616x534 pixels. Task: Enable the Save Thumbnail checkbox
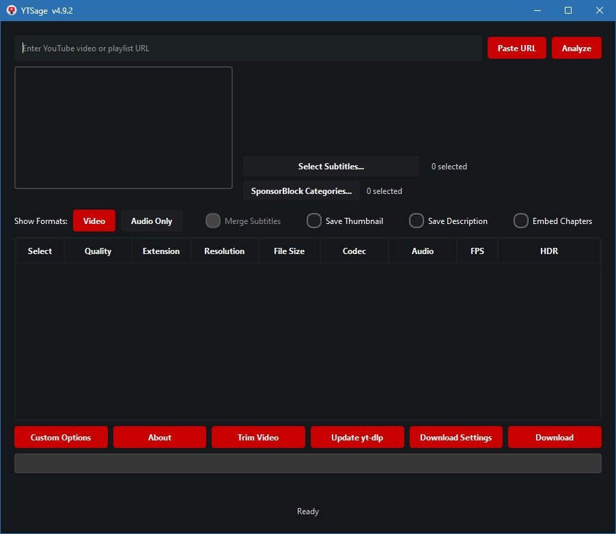[x=314, y=221]
